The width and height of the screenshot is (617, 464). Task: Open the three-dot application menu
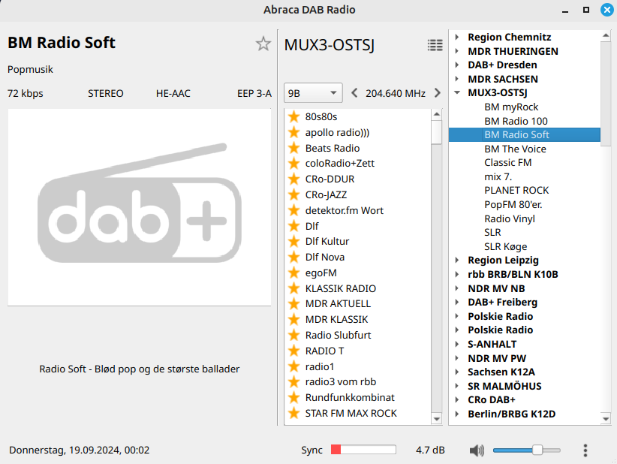pos(585,450)
